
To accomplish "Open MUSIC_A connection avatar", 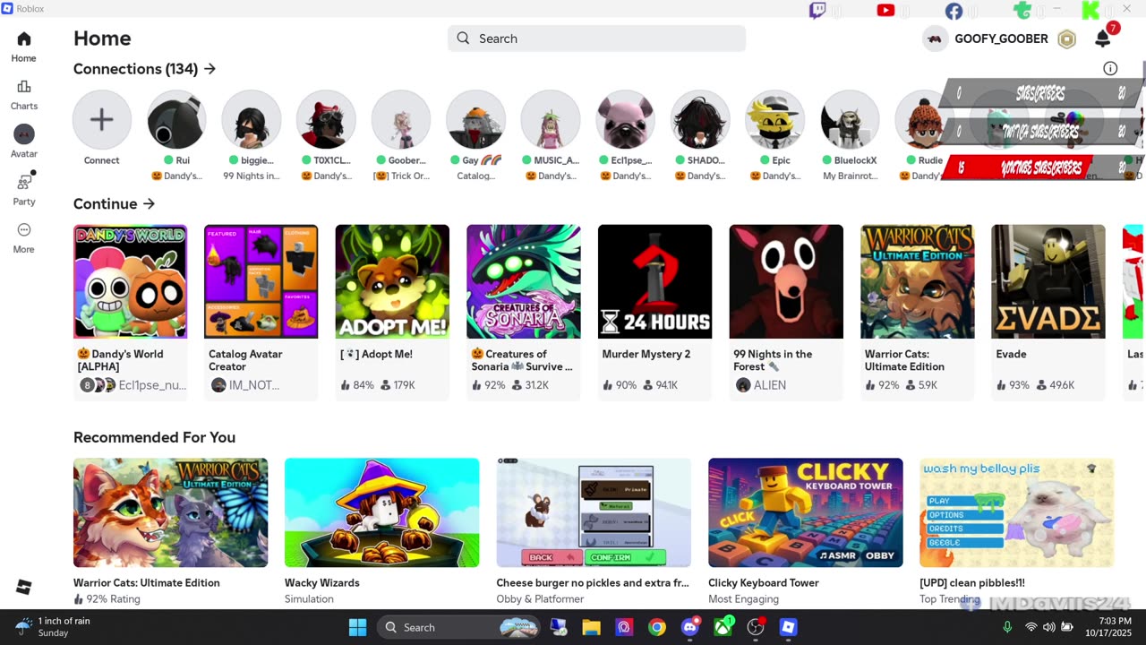I will [x=551, y=119].
